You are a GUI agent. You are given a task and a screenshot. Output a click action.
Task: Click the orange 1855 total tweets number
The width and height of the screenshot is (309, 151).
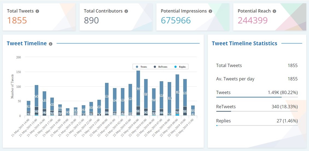coord(17,20)
